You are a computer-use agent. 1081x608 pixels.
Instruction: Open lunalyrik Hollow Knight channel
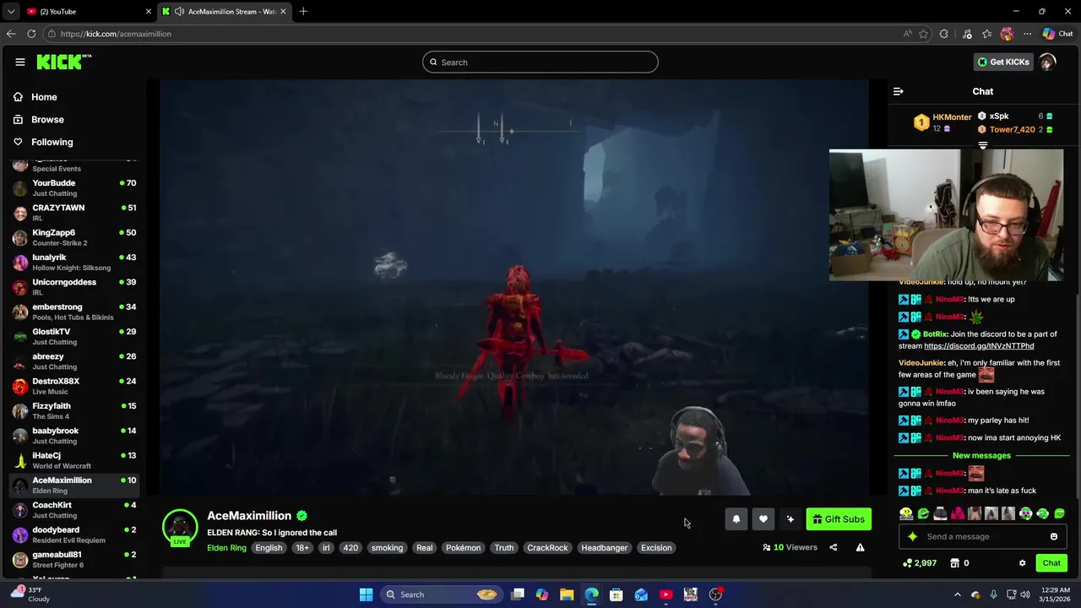click(x=73, y=262)
